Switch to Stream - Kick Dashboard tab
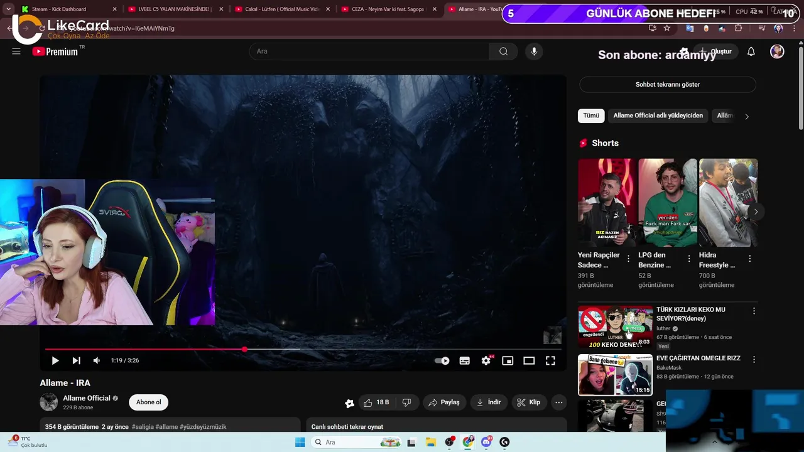 pyautogui.click(x=68, y=9)
